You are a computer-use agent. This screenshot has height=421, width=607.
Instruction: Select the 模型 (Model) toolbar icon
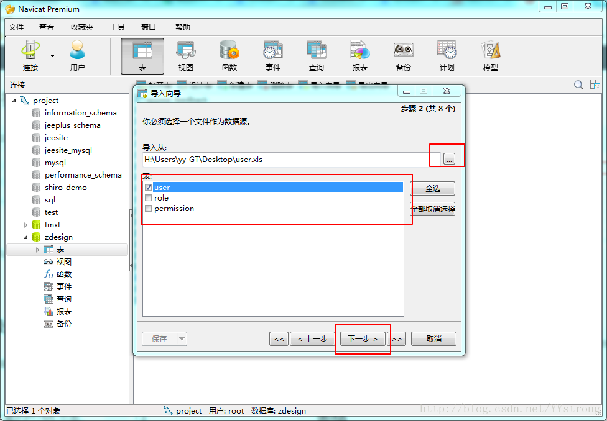[490, 56]
